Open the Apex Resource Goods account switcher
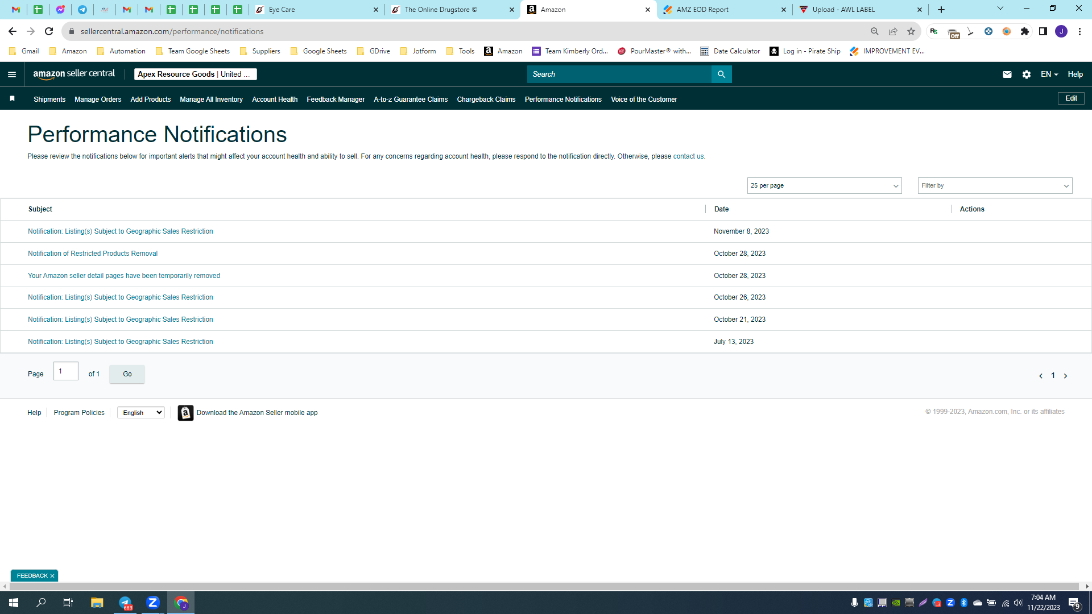 tap(196, 74)
